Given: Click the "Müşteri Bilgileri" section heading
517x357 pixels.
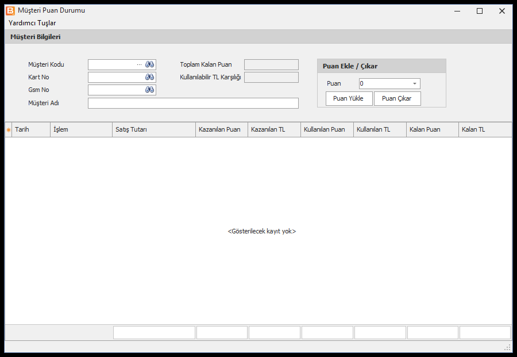Looking at the screenshot, I should (36, 37).
